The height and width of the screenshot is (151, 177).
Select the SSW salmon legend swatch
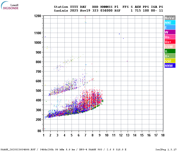[170, 47]
